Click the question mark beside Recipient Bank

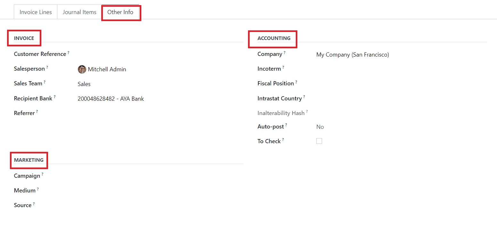pyautogui.click(x=54, y=97)
